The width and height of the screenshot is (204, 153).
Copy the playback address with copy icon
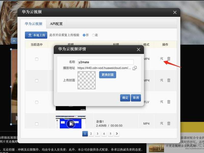[x=135, y=68]
